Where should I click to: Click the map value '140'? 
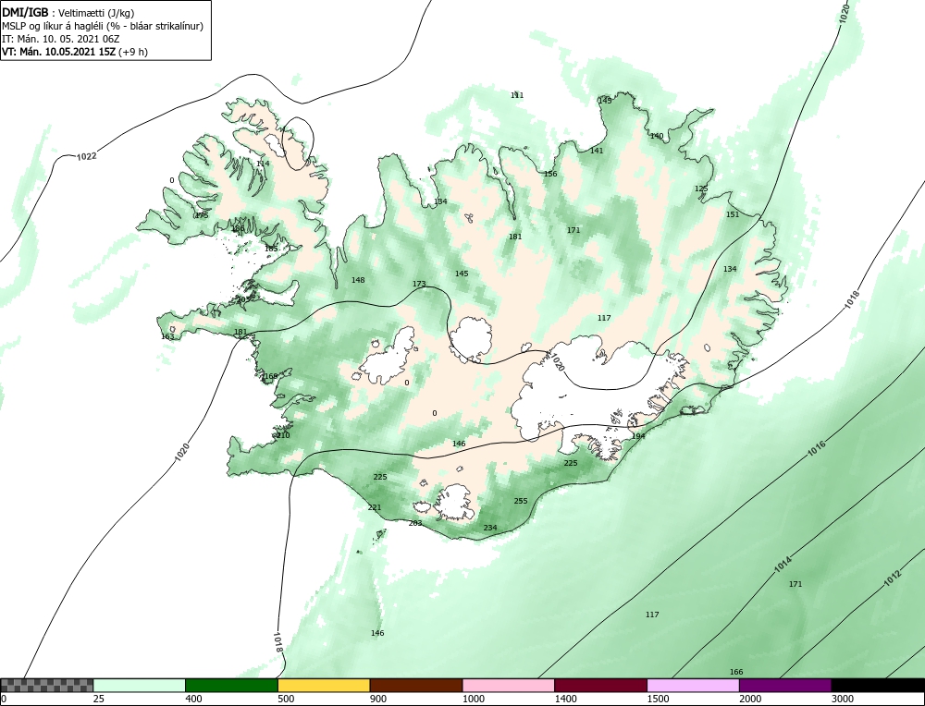pos(657,136)
